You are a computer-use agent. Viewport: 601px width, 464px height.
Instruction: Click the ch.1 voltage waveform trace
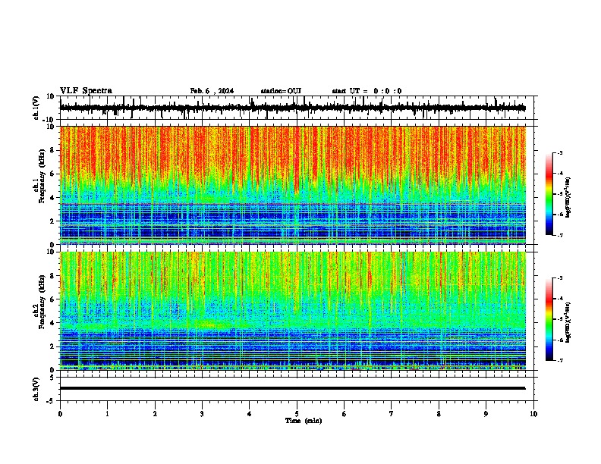(x=293, y=108)
